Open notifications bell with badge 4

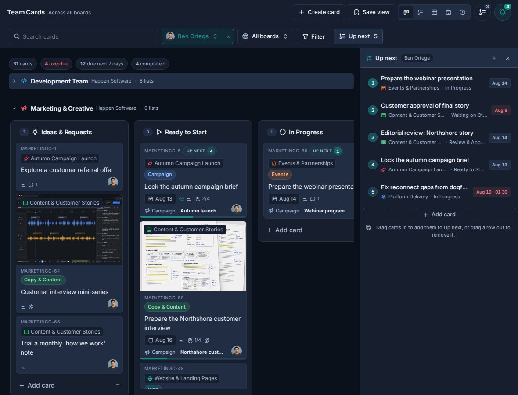click(503, 12)
